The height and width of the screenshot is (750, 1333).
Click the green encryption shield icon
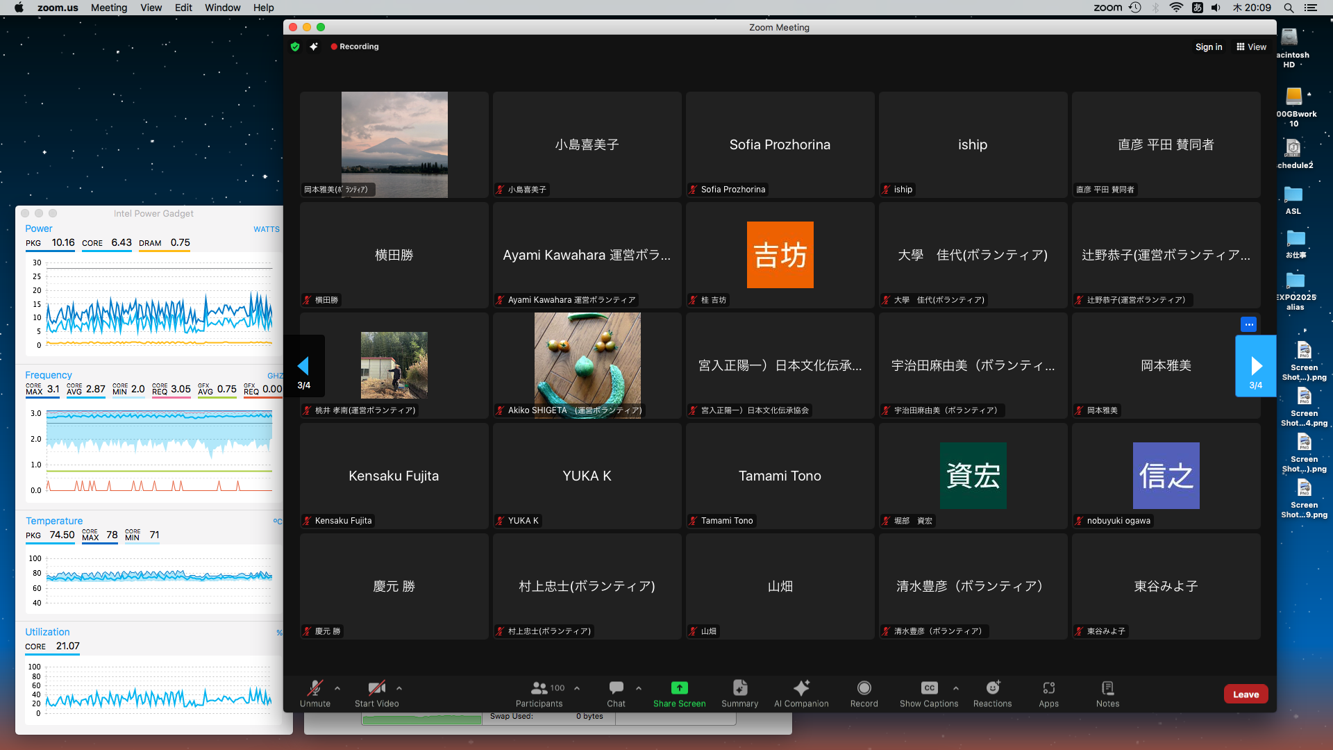tap(295, 47)
